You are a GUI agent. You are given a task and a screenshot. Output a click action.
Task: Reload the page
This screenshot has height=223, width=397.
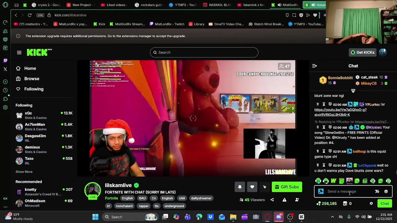[30, 15]
